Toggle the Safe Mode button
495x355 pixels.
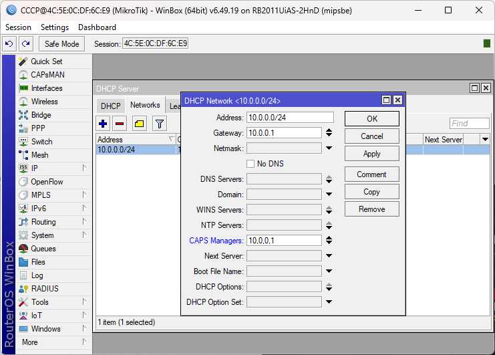click(x=62, y=43)
